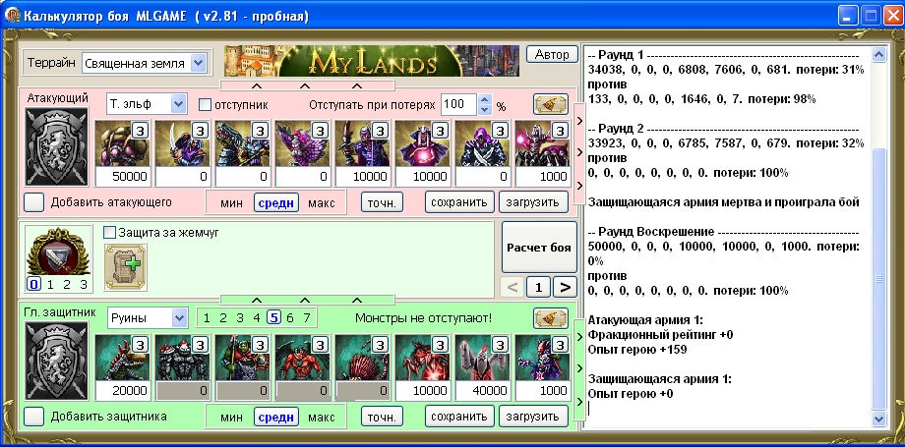Click defender 'точн.' button
This screenshot has width=905, height=447.
[382, 417]
